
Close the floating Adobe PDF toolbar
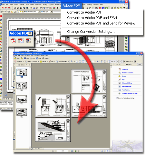click(30, 34)
